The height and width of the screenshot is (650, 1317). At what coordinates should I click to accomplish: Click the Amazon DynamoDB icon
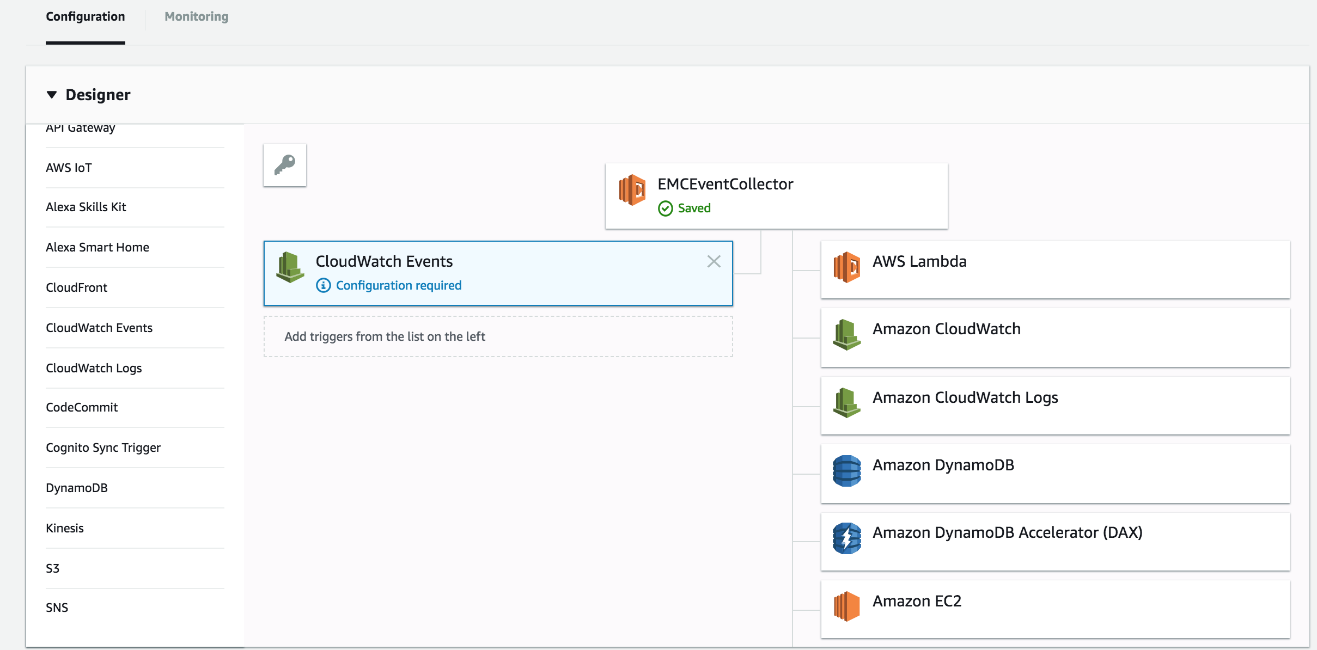[x=847, y=471]
